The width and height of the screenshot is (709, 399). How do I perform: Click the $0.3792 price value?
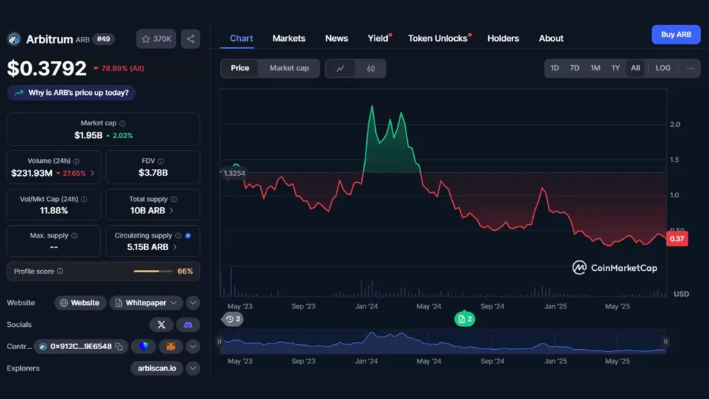point(46,69)
